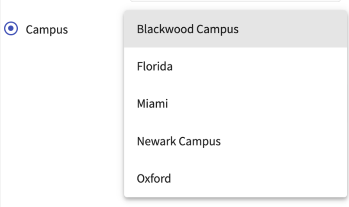
Task: Toggle the blue radio next to Campus
Action: coord(11,29)
